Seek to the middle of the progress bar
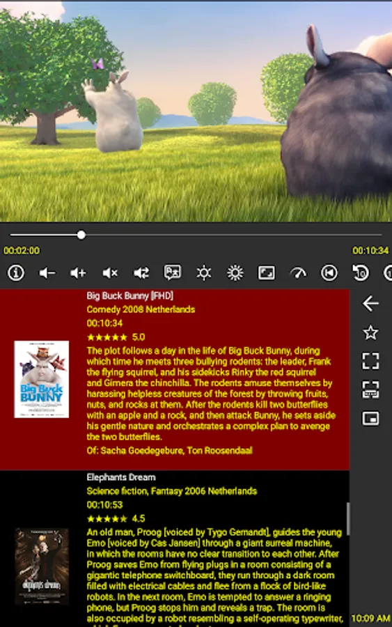The width and height of the screenshot is (392, 627). tap(196, 235)
